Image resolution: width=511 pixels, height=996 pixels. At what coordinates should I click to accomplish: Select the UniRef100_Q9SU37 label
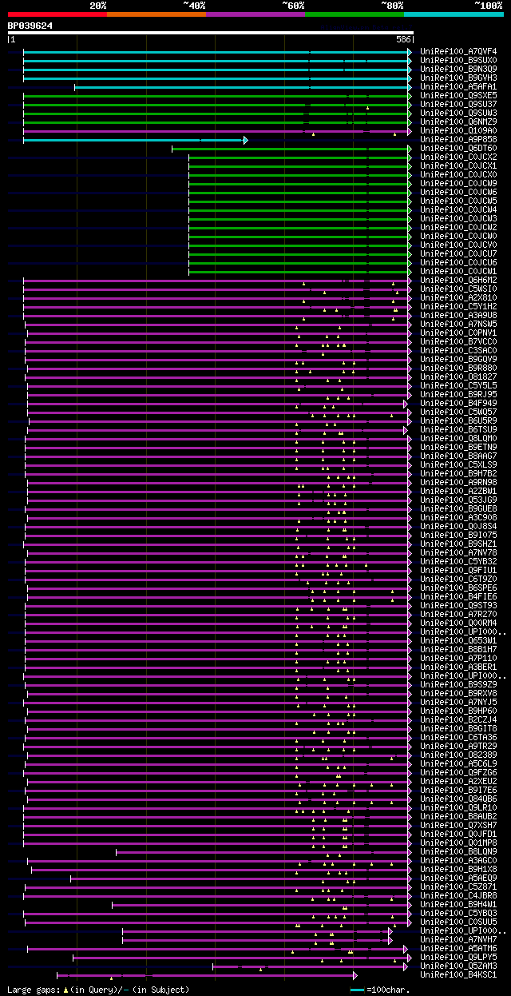[458, 104]
